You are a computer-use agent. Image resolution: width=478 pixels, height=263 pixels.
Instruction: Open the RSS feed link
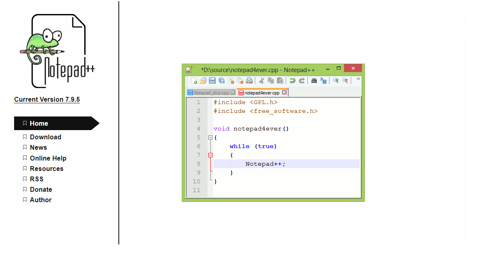tap(37, 179)
